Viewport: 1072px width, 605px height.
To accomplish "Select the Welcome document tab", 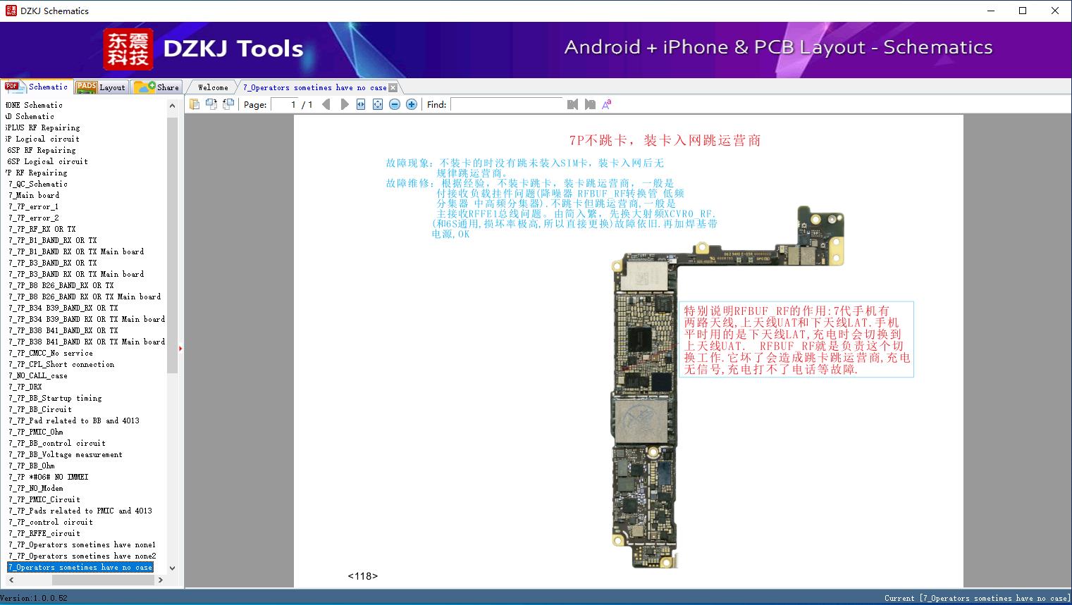I will tap(213, 87).
